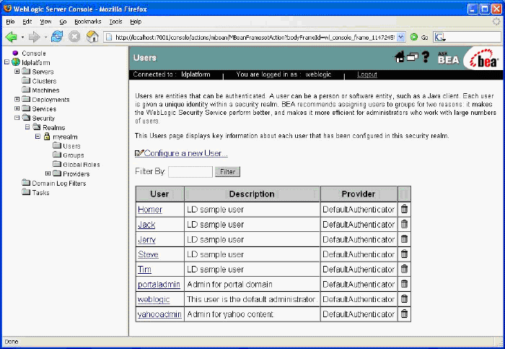Open console in new window icon

click(x=412, y=57)
